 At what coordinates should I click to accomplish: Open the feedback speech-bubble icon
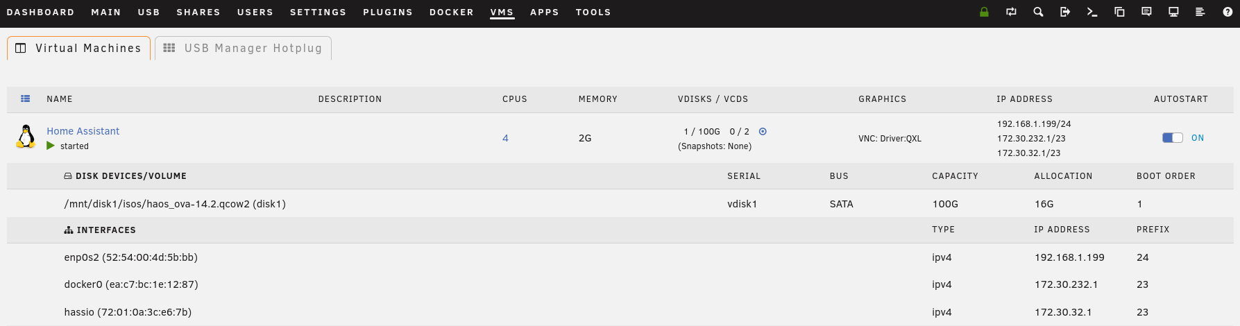1146,12
